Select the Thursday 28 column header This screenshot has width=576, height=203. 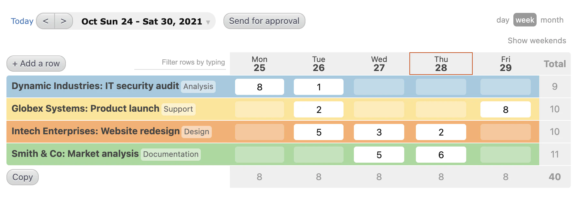pyautogui.click(x=441, y=64)
